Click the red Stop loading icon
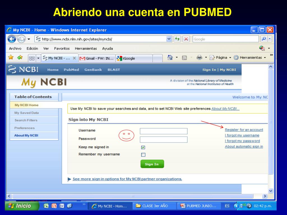Image resolution: width=287 pixels, height=215 pixels. [x=186, y=39]
